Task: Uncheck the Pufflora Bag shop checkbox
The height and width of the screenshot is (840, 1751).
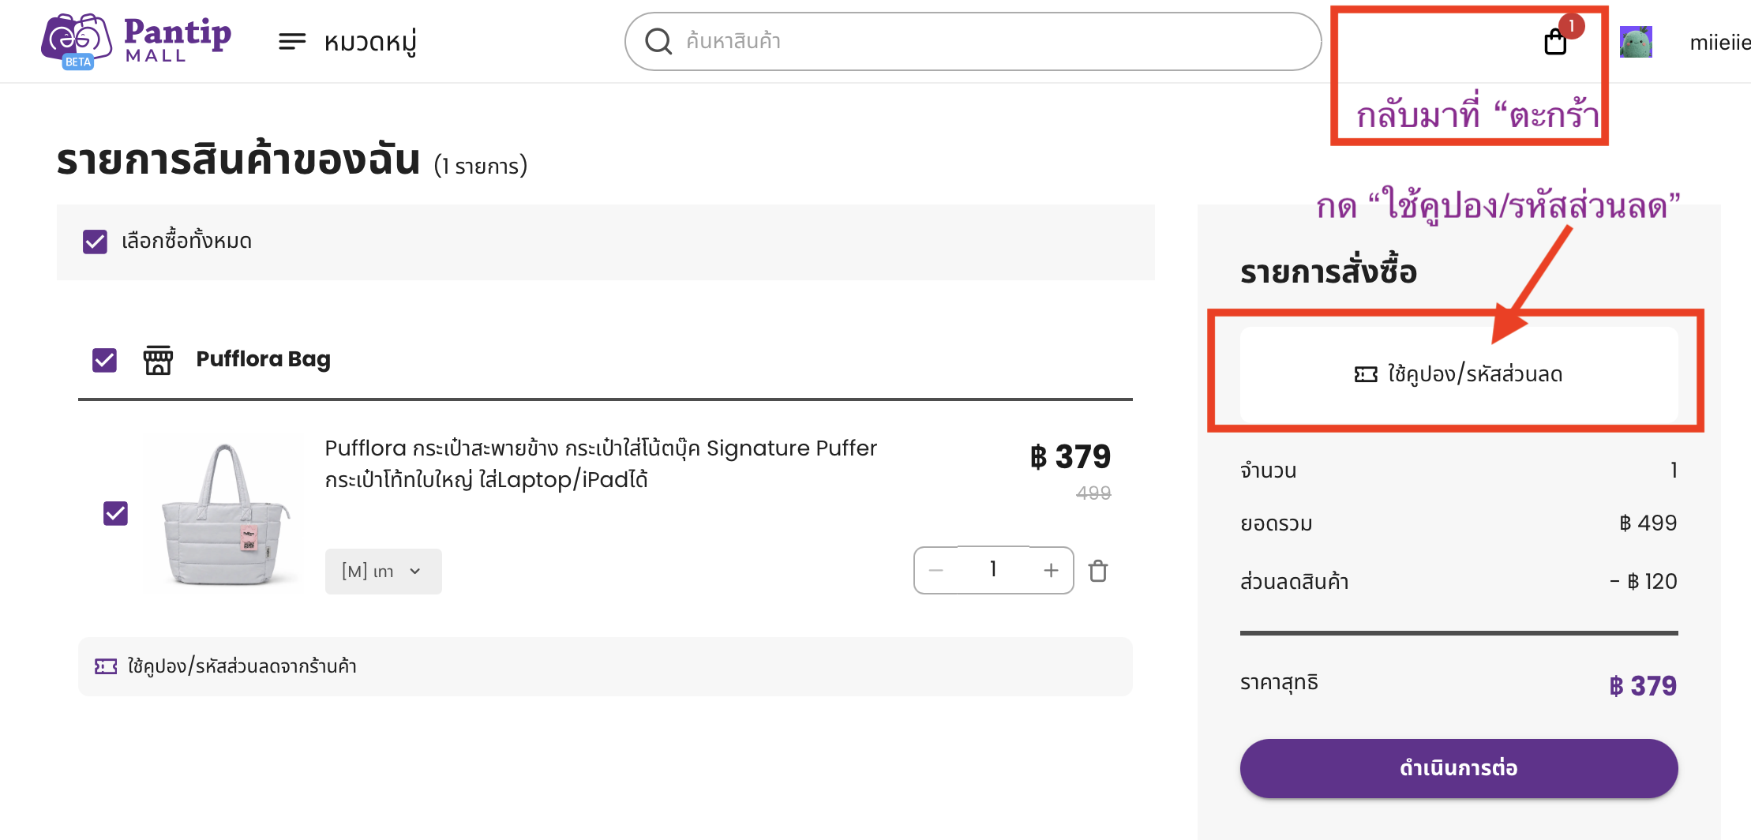Action: (x=104, y=360)
